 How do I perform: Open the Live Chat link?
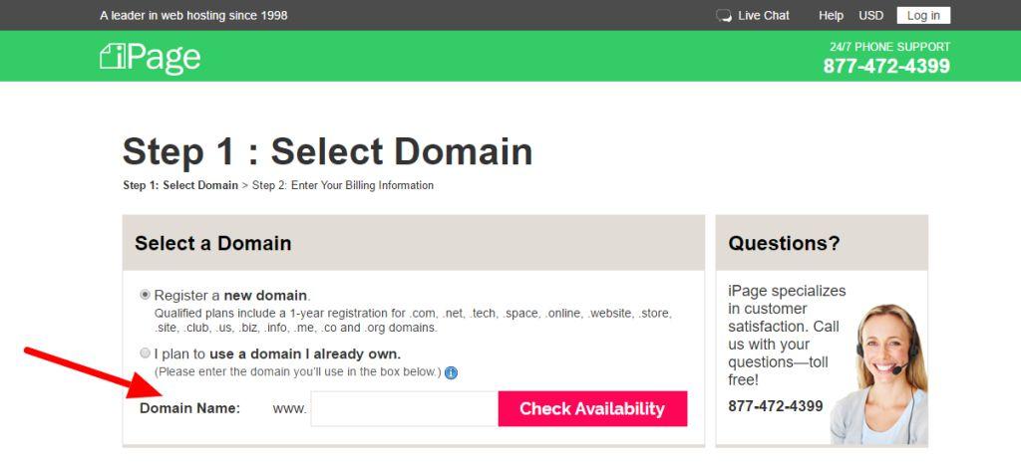point(763,16)
